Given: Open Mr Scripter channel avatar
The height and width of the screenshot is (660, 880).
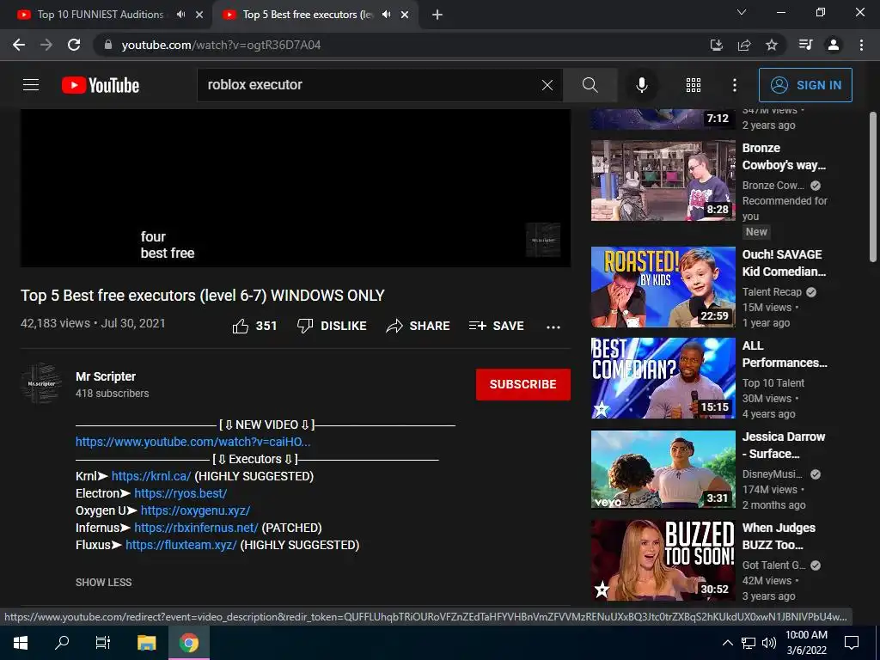Looking at the screenshot, I should [x=41, y=384].
